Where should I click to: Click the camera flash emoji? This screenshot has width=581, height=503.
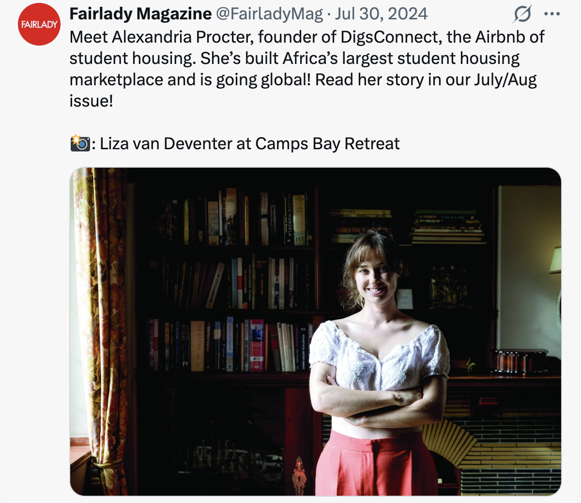(x=80, y=143)
